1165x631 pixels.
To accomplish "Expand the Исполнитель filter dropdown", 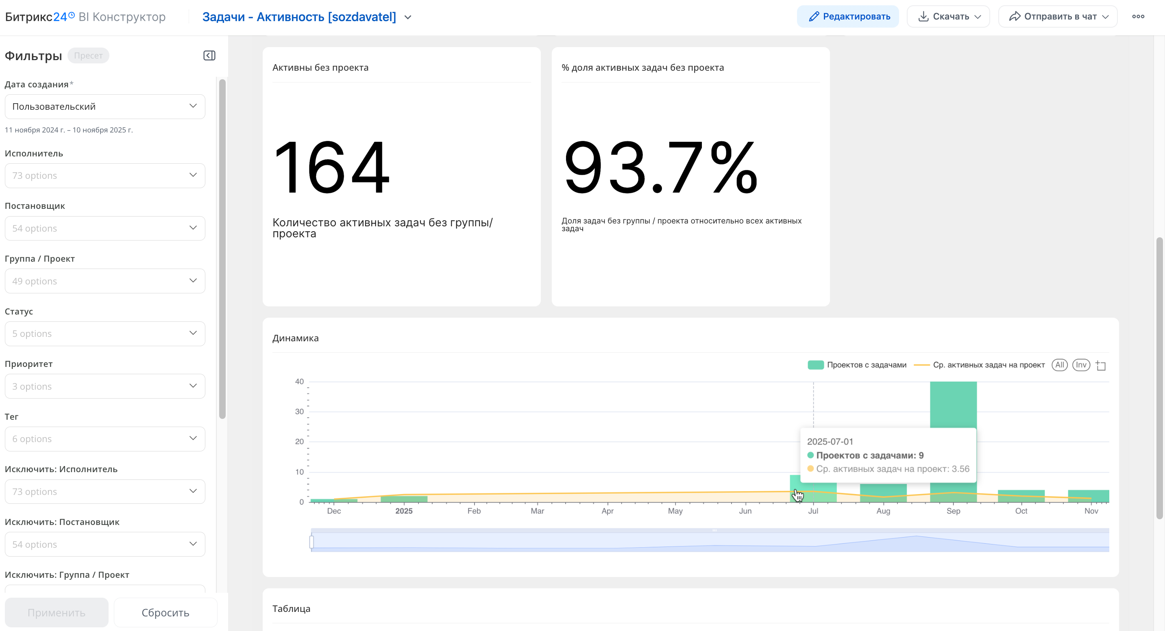I will [105, 176].
